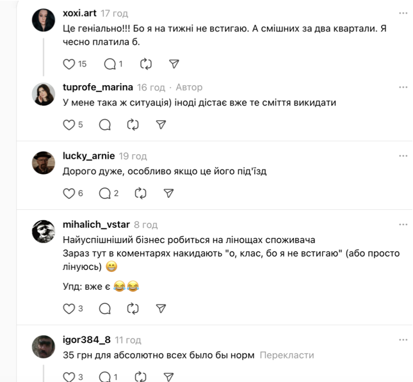Open lucky_arnie's profile via username
This screenshot has width=413, height=382.
click(x=88, y=155)
